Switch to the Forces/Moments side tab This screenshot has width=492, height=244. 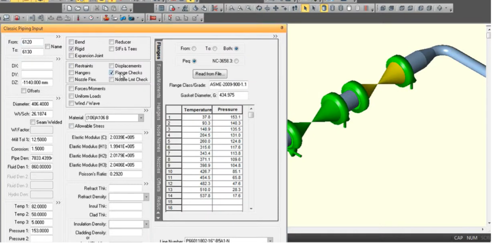[159, 80]
